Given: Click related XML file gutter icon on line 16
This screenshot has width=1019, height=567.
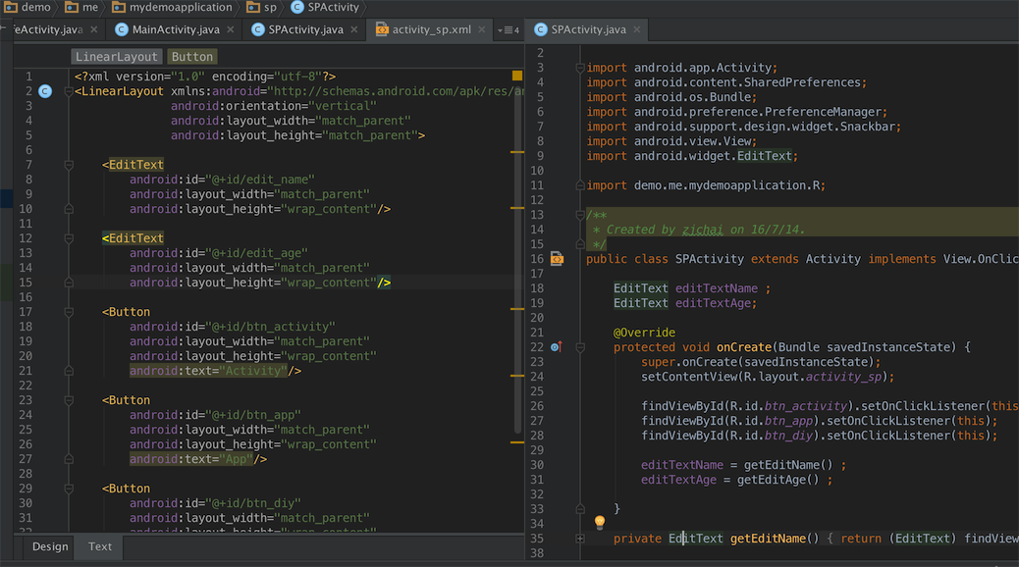Looking at the screenshot, I should pos(557,259).
